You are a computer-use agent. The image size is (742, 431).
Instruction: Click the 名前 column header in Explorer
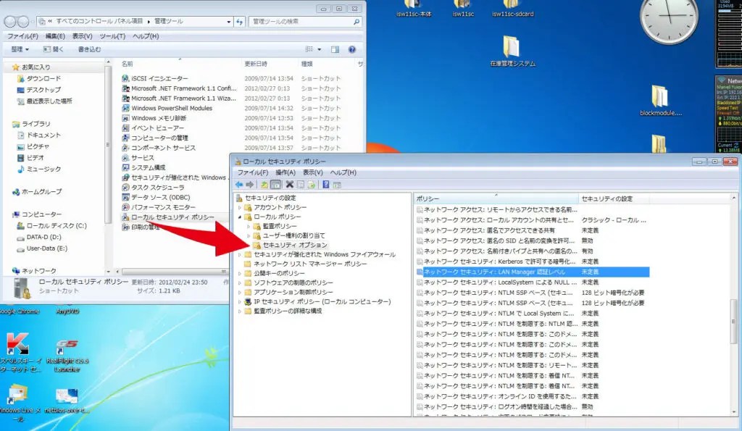tap(180, 64)
